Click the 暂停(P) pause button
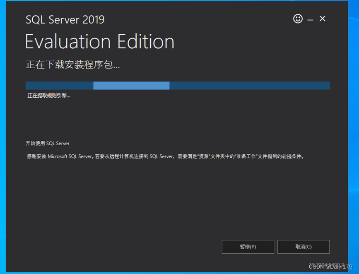 pos(248,247)
